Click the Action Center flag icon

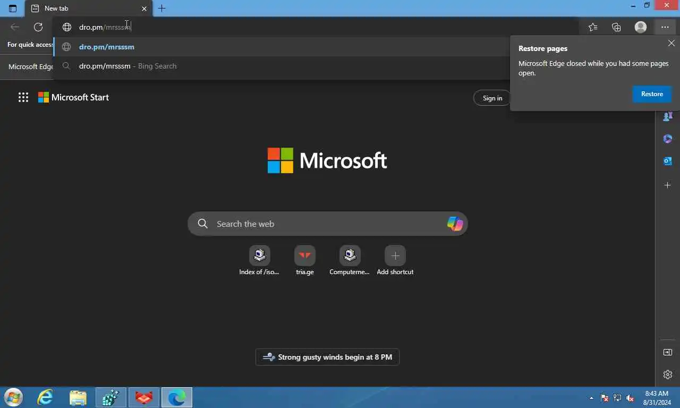coord(605,398)
